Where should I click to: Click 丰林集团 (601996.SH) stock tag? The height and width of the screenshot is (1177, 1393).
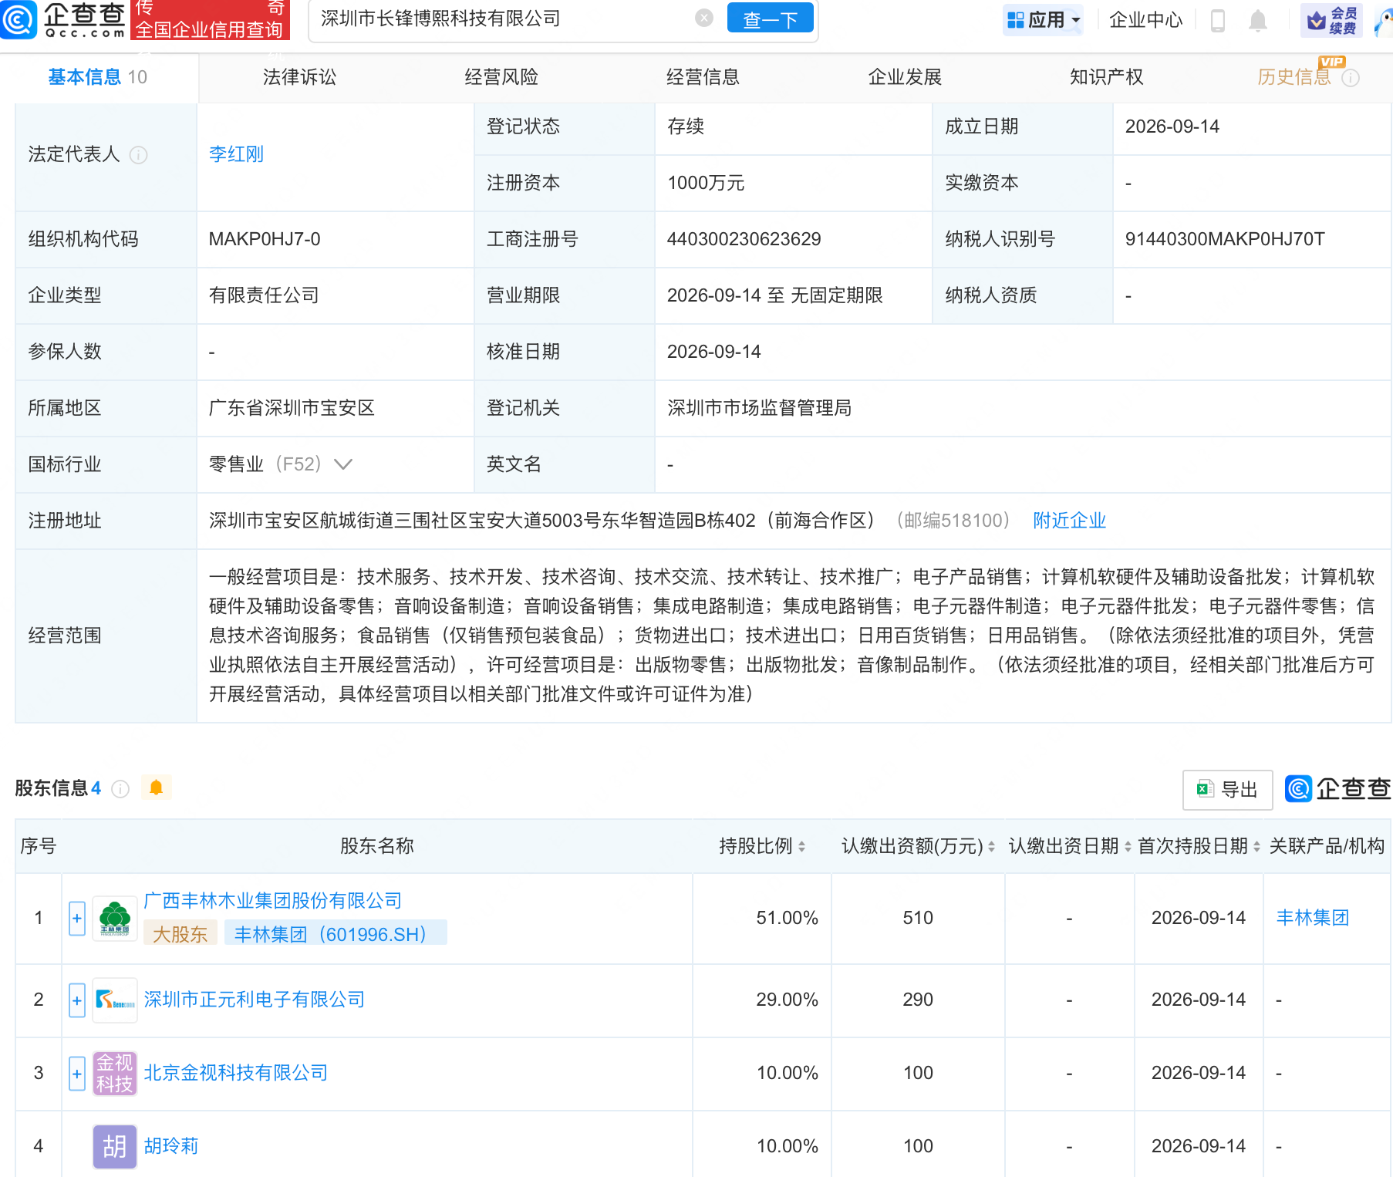(336, 934)
